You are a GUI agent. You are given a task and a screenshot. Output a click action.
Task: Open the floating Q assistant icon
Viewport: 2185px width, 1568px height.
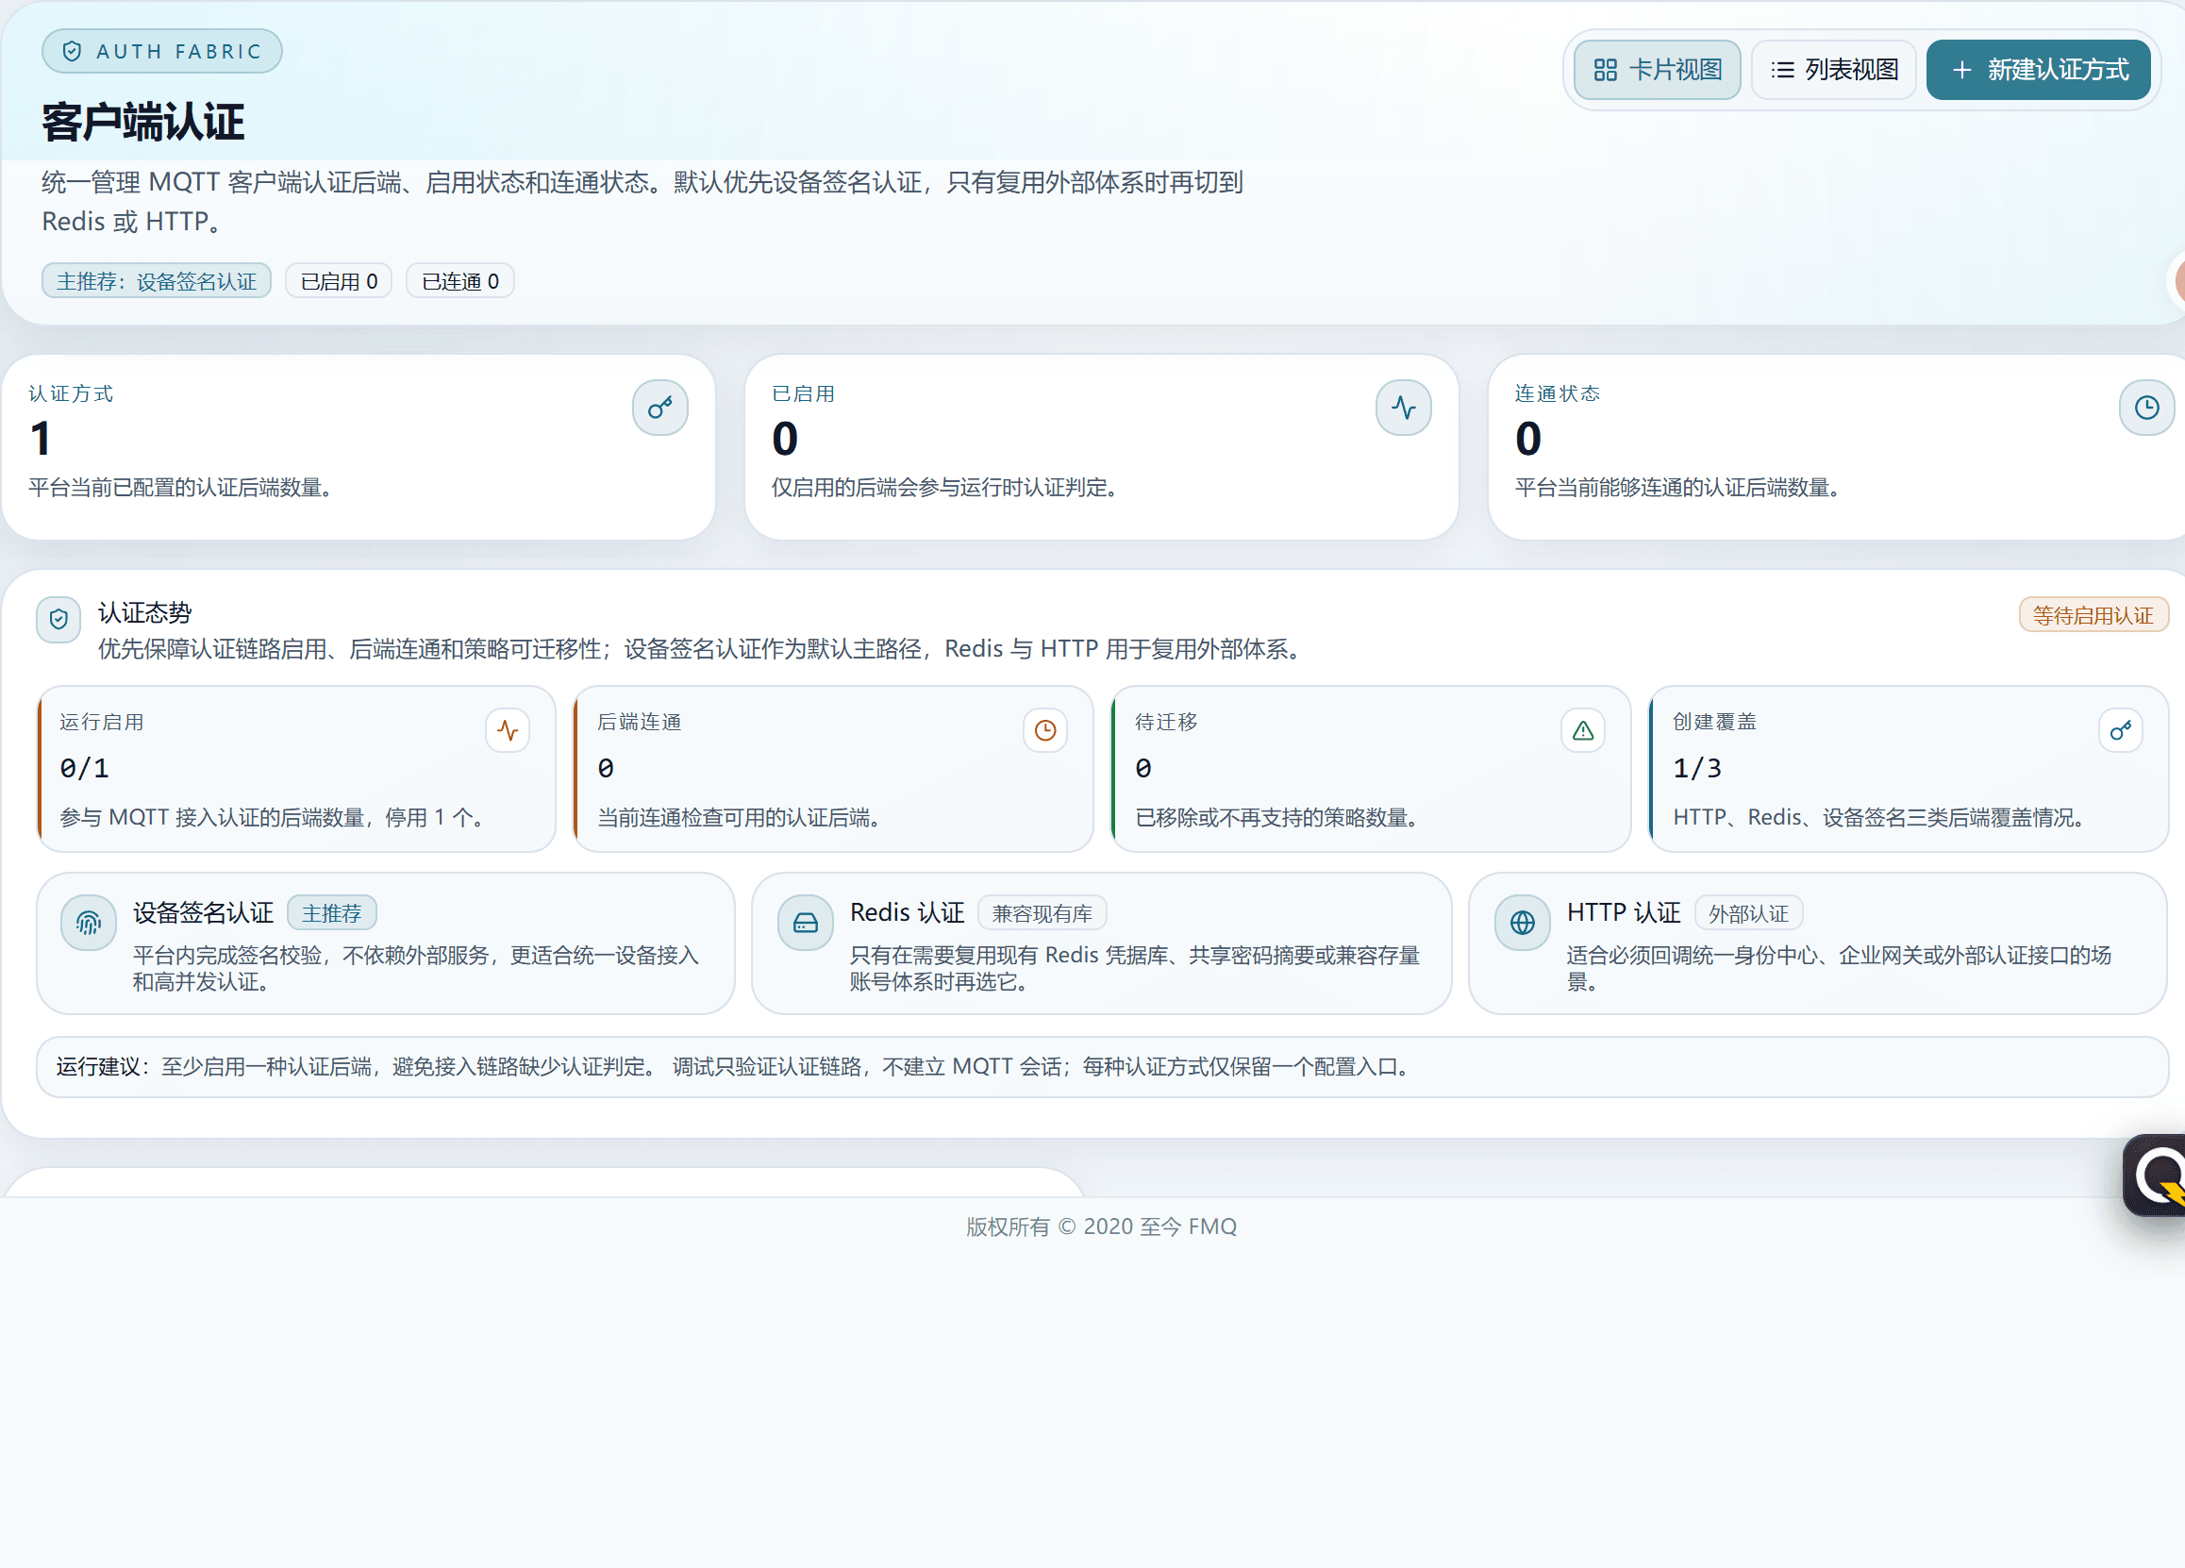pos(2156,1175)
